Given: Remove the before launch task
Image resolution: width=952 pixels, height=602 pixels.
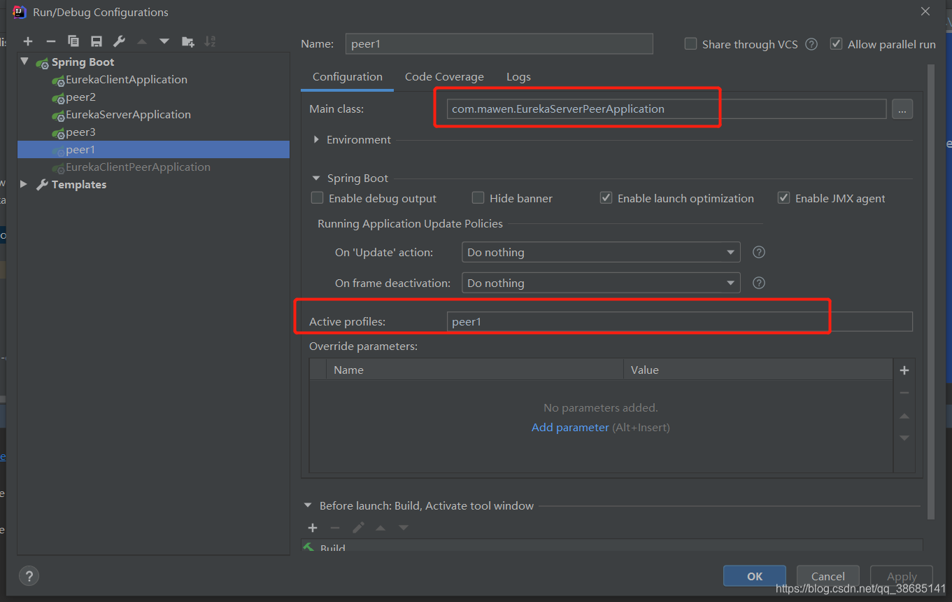Looking at the screenshot, I should pos(335,528).
